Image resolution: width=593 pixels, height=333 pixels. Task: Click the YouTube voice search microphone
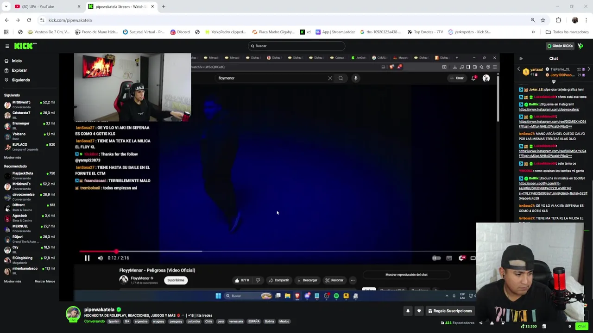click(356, 78)
